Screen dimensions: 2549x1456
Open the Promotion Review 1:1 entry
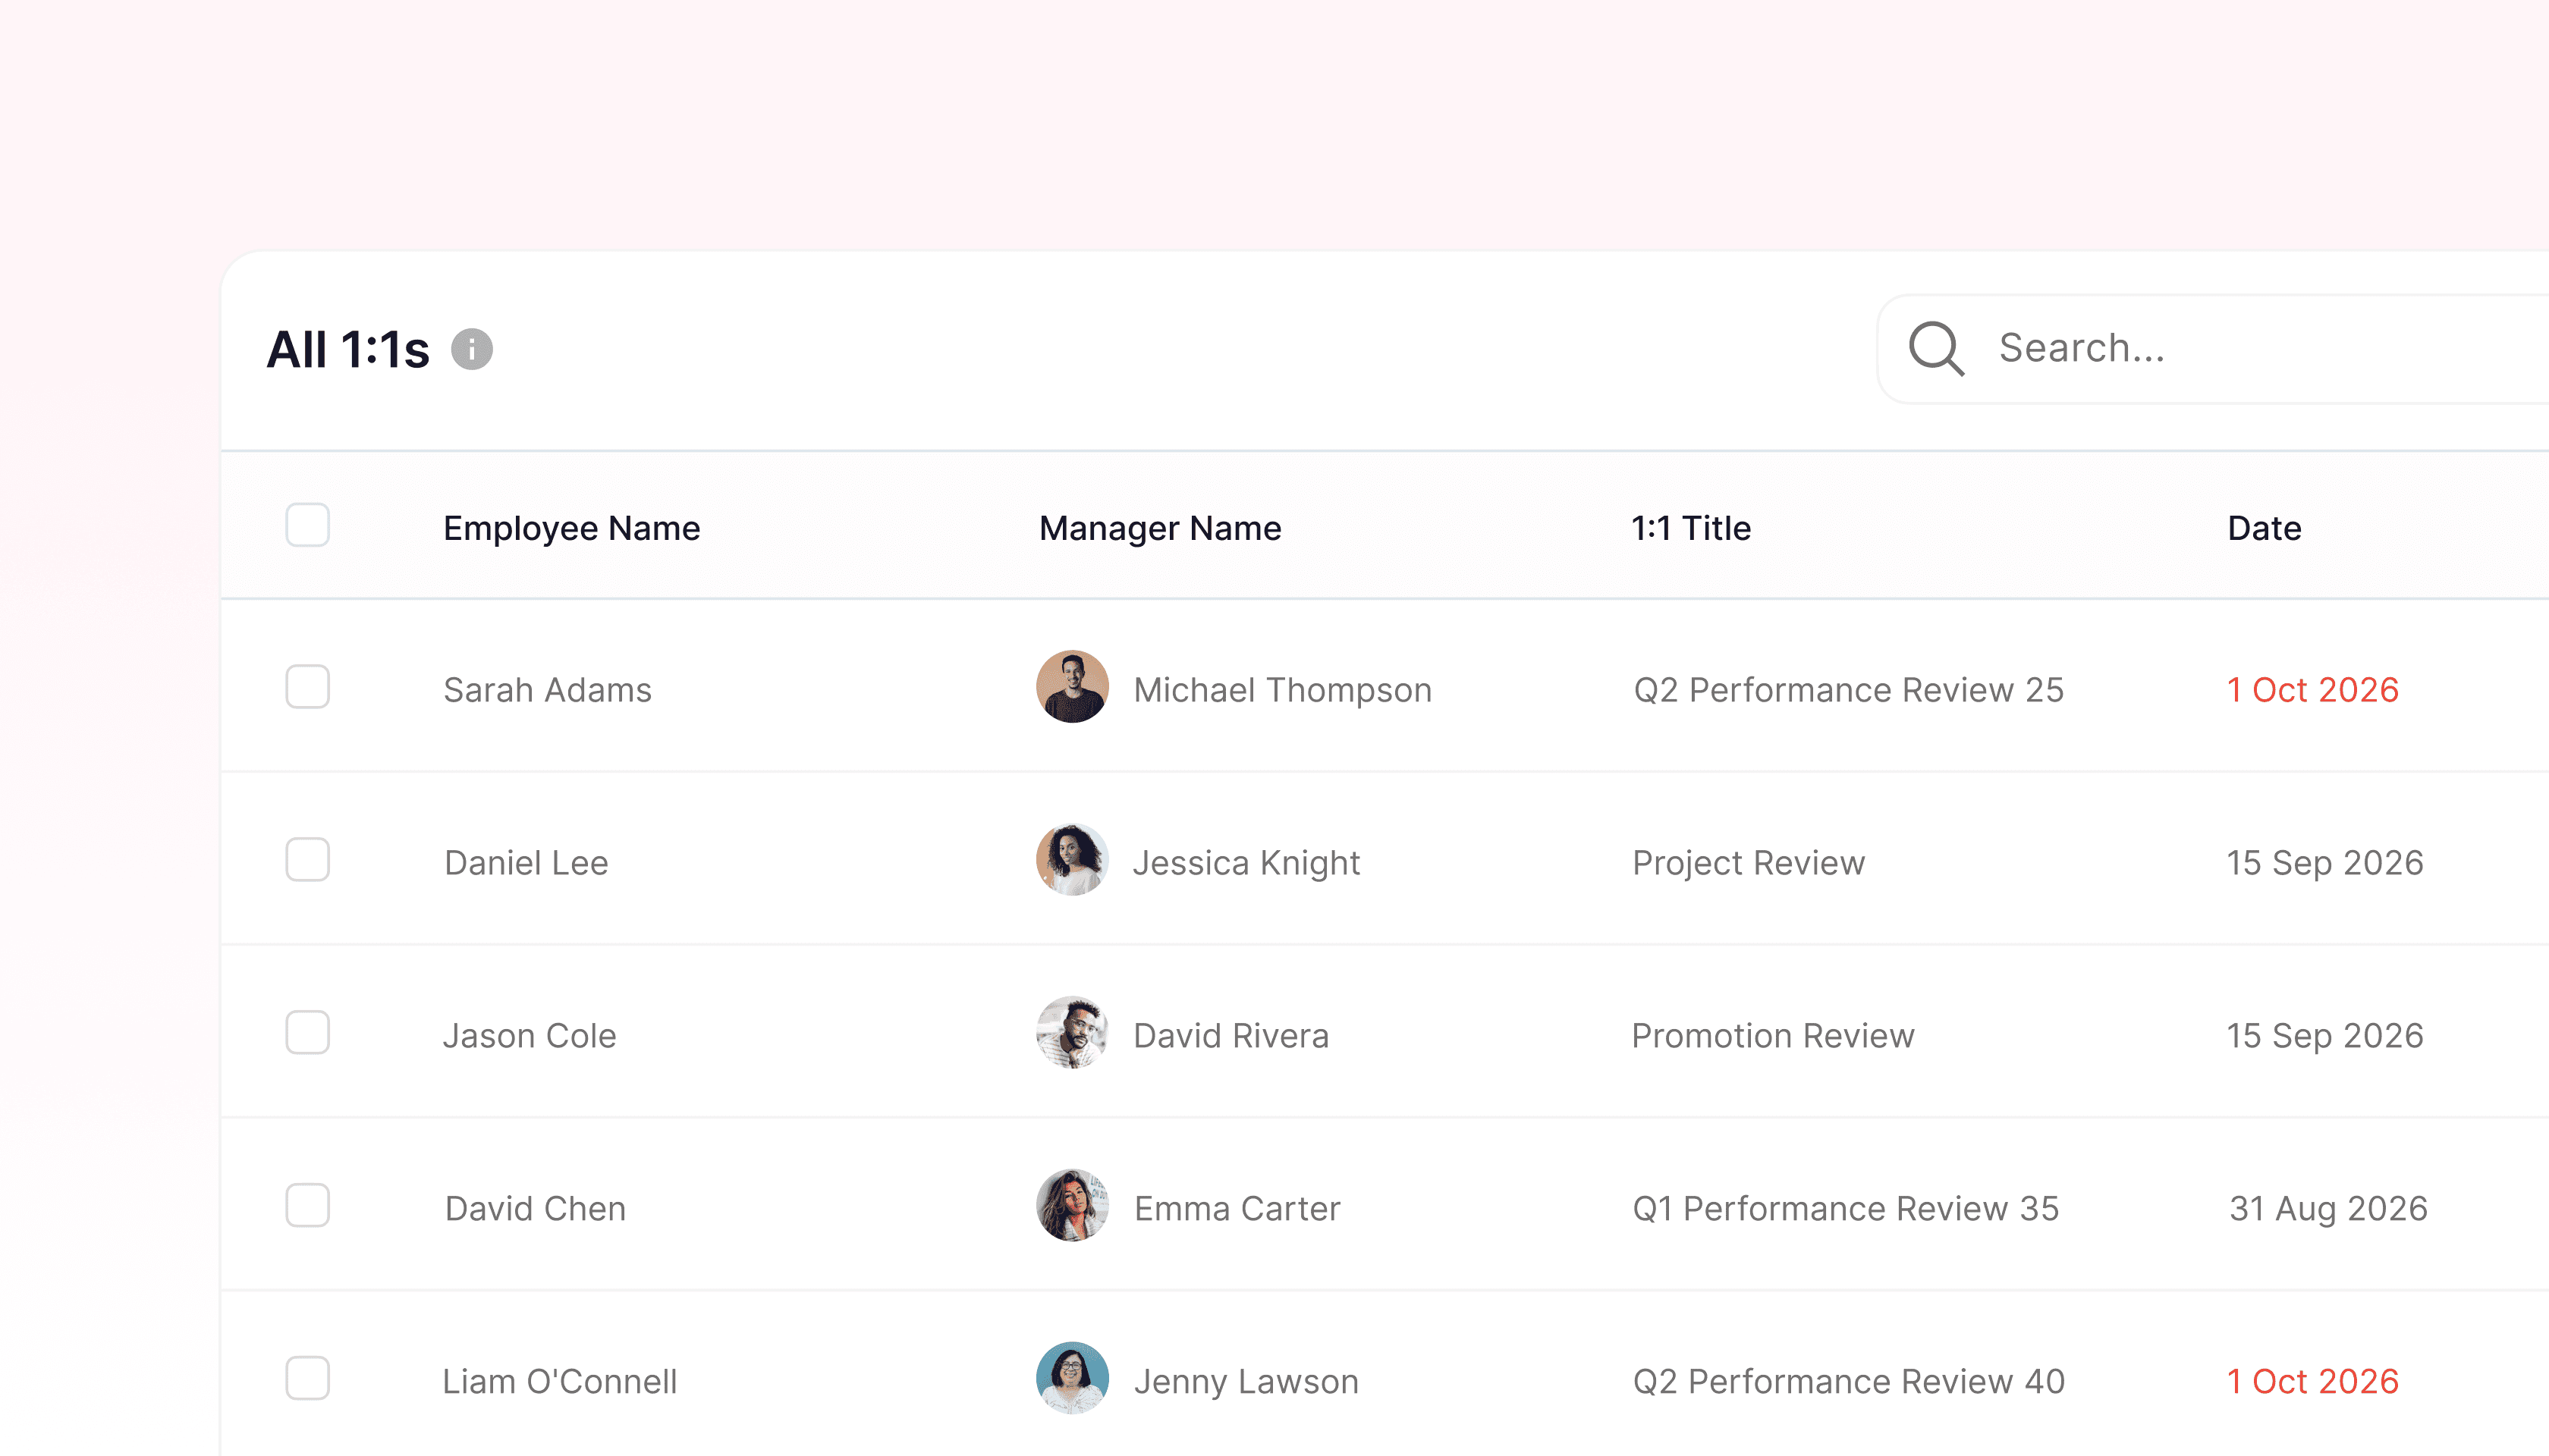click(1773, 1036)
